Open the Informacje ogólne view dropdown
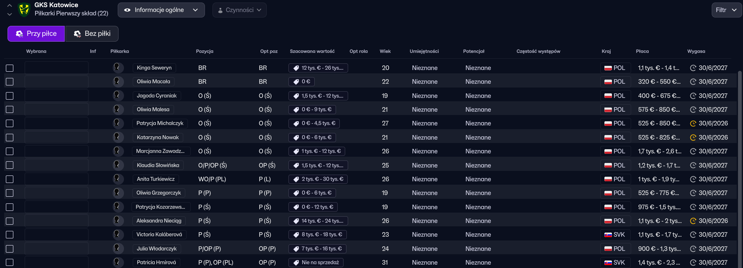This screenshot has width=743, height=268. tap(161, 10)
